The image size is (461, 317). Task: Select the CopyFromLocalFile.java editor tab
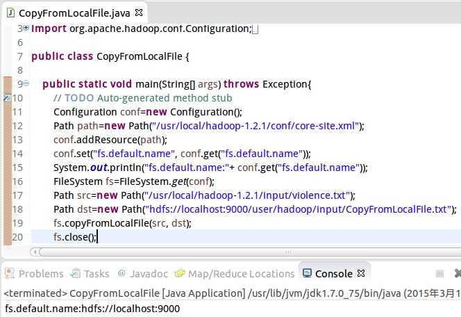tap(74, 13)
